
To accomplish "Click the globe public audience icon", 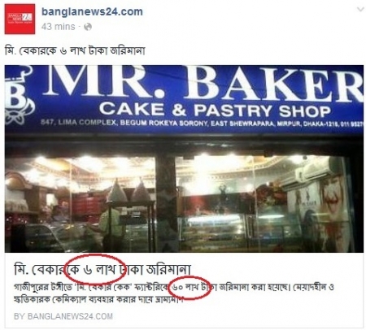I will click(88, 27).
